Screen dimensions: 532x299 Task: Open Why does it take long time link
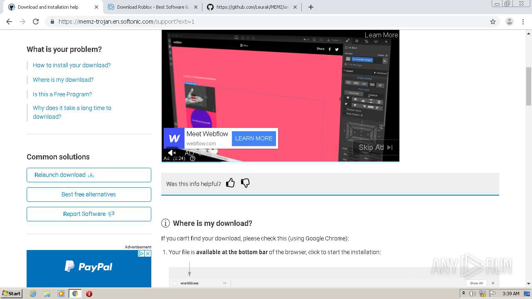click(72, 112)
